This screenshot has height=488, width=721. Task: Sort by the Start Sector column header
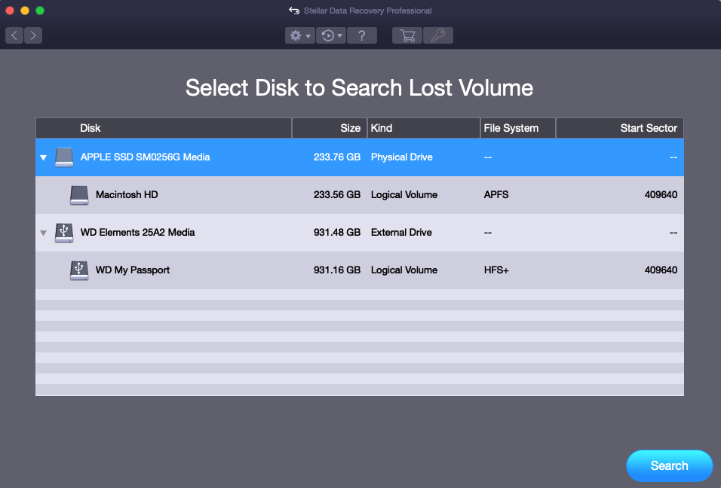[620, 128]
